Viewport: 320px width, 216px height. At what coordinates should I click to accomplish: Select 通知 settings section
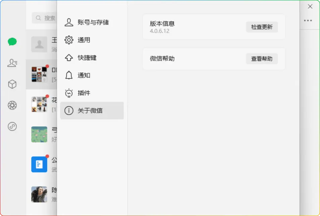coord(92,75)
